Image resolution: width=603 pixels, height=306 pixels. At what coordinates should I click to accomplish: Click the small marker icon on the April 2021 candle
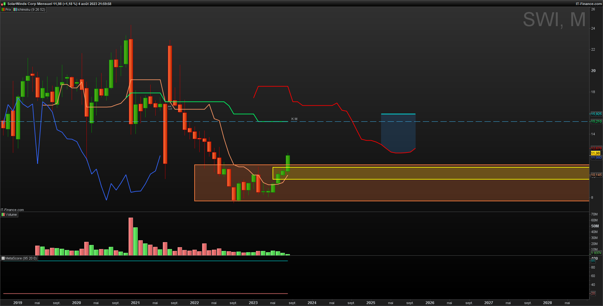[170, 107]
